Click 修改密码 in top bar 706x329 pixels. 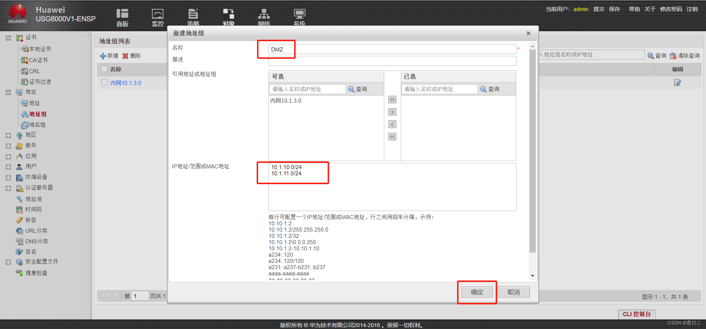[x=671, y=9]
